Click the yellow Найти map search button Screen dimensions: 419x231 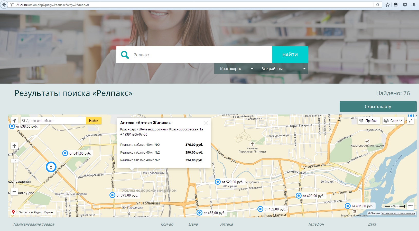click(94, 121)
